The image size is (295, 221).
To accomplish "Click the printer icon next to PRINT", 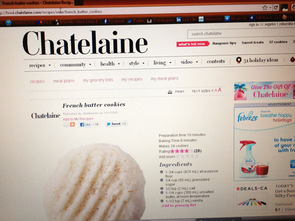I will [170, 92].
